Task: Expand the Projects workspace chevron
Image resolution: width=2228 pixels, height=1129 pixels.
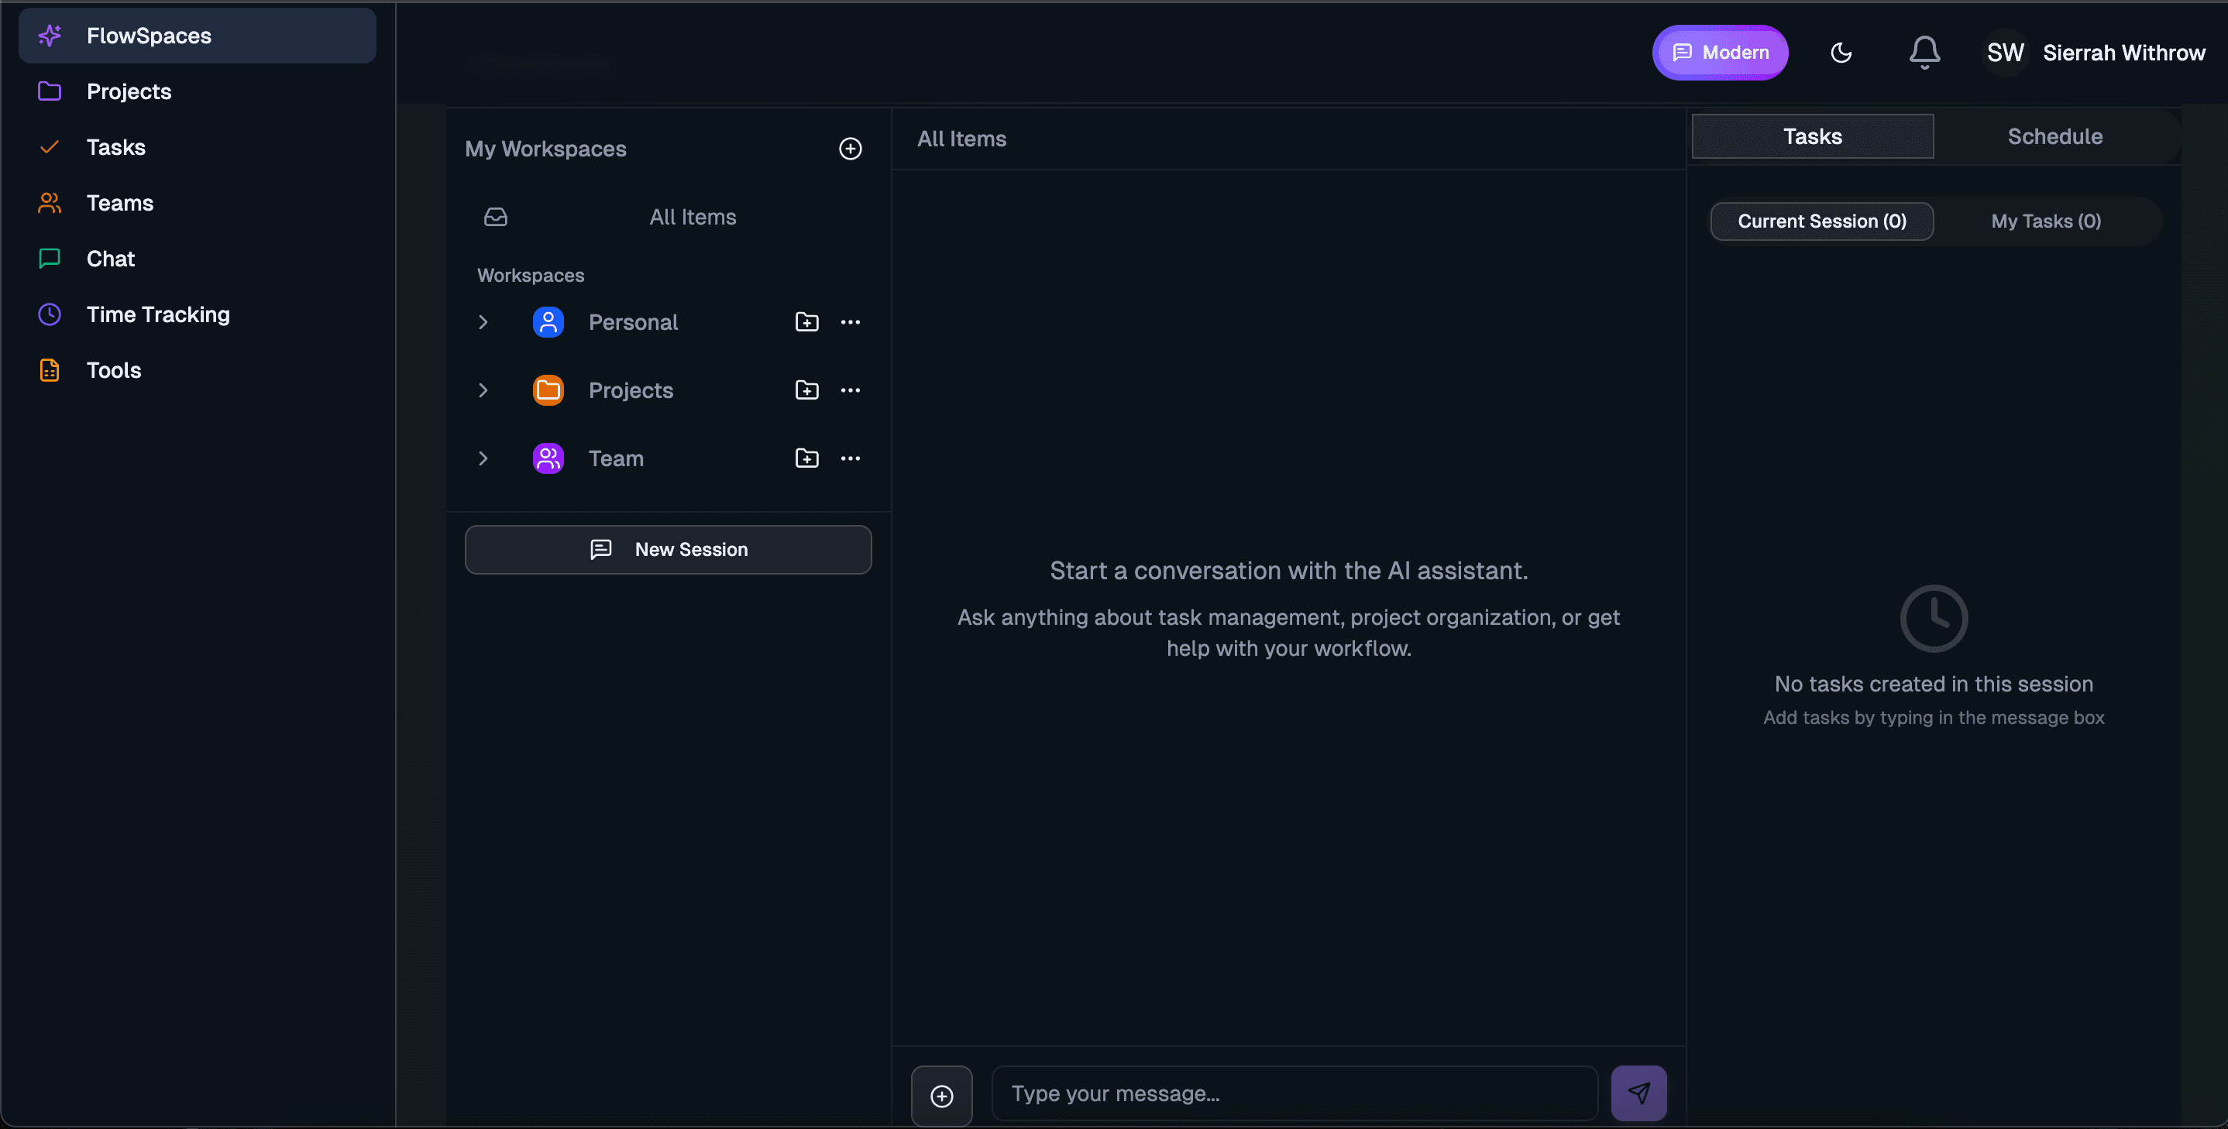Action: pos(483,389)
